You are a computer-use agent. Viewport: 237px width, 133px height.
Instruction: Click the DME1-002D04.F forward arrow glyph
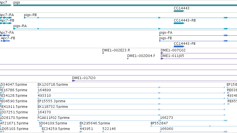click(x=128, y=59)
